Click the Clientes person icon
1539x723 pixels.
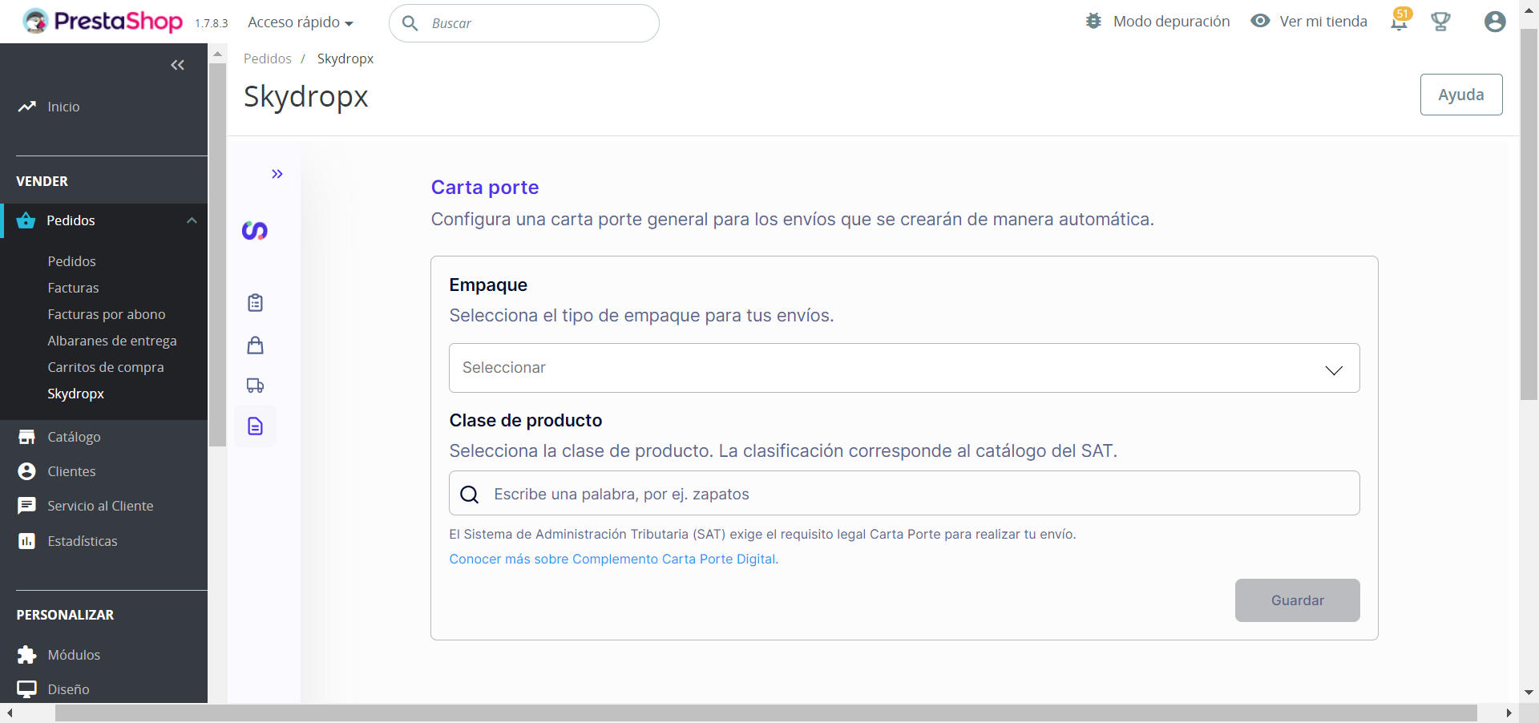click(x=26, y=471)
